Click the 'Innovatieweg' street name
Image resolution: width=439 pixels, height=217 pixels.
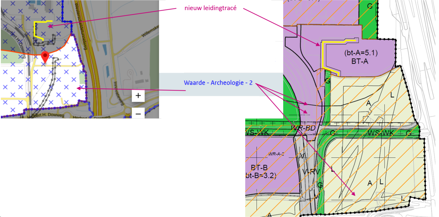click(119, 94)
